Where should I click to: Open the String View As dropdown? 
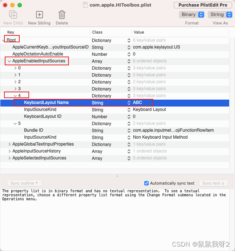pos(220,15)
